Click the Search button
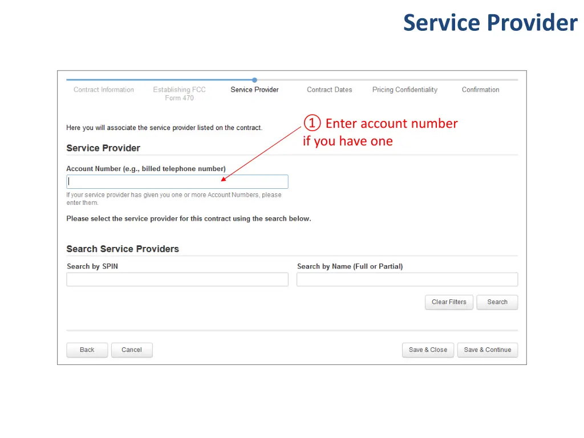This screenshot has width=584, height=438. (497, 302)
